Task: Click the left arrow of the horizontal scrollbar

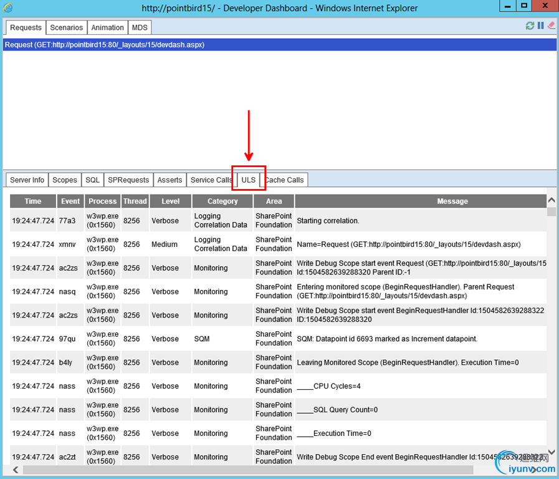Action: (16, 470)
